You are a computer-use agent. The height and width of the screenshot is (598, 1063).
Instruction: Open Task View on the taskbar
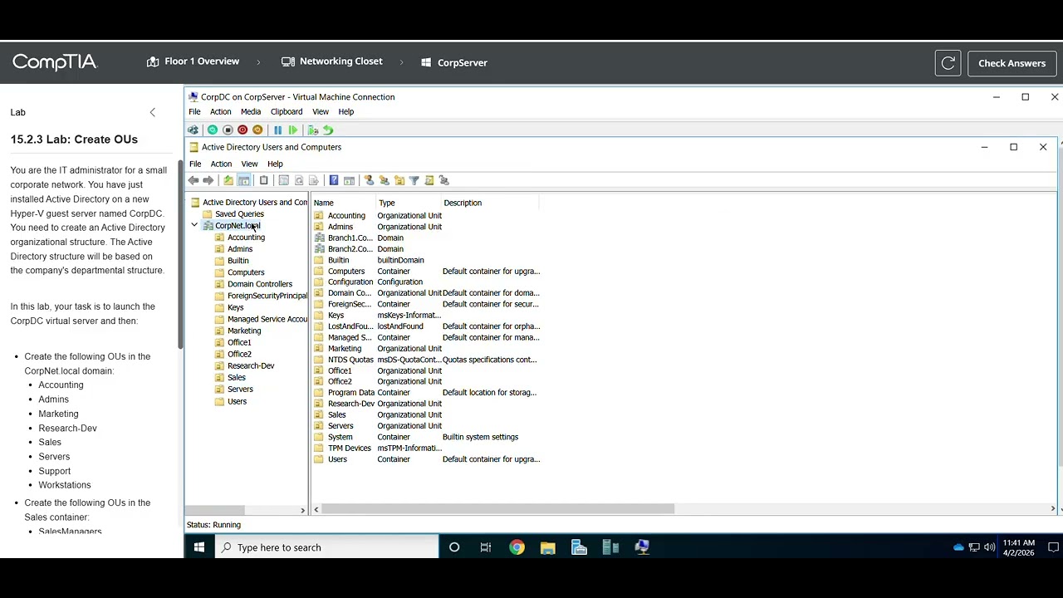coord(486,547)
